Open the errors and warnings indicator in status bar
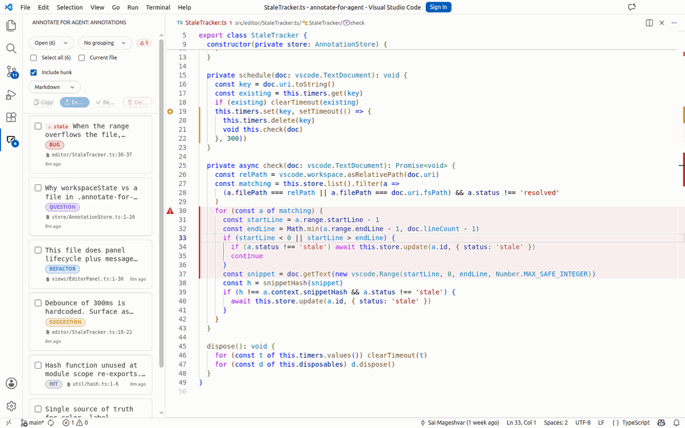Screen dimensions: 685x428 (75, 423)
